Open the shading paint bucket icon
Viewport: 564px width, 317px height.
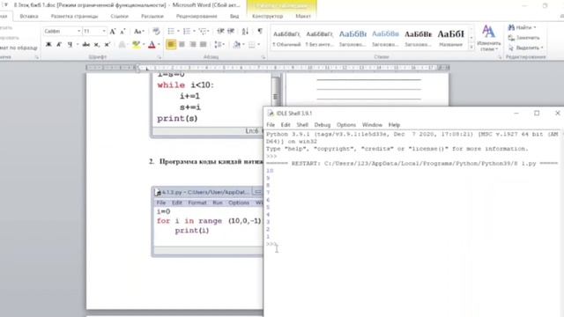[237, 45]
